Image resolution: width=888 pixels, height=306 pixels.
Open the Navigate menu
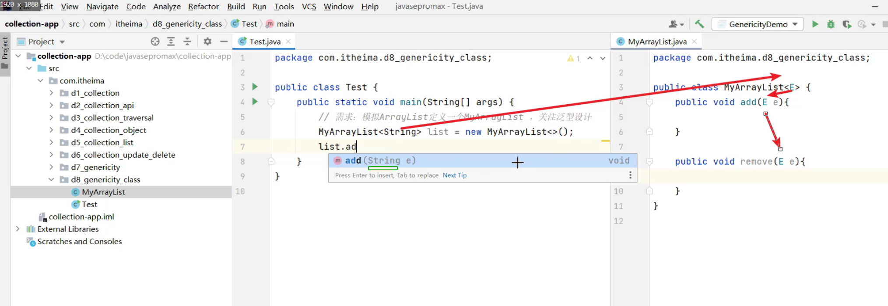pyautogui.click(x=102, y=7)
